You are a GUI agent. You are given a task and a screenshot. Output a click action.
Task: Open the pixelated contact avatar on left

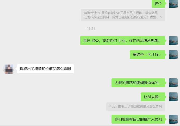coord(9,69)
